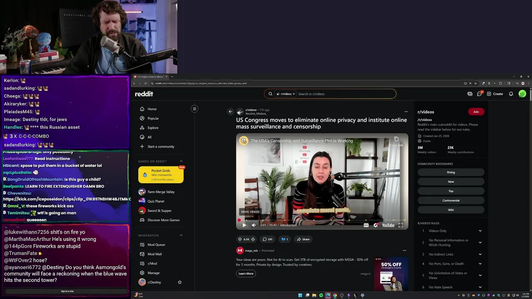532x299 pixels.
Task: Go back with the post back arrow
Action: [x=230, y=112]
